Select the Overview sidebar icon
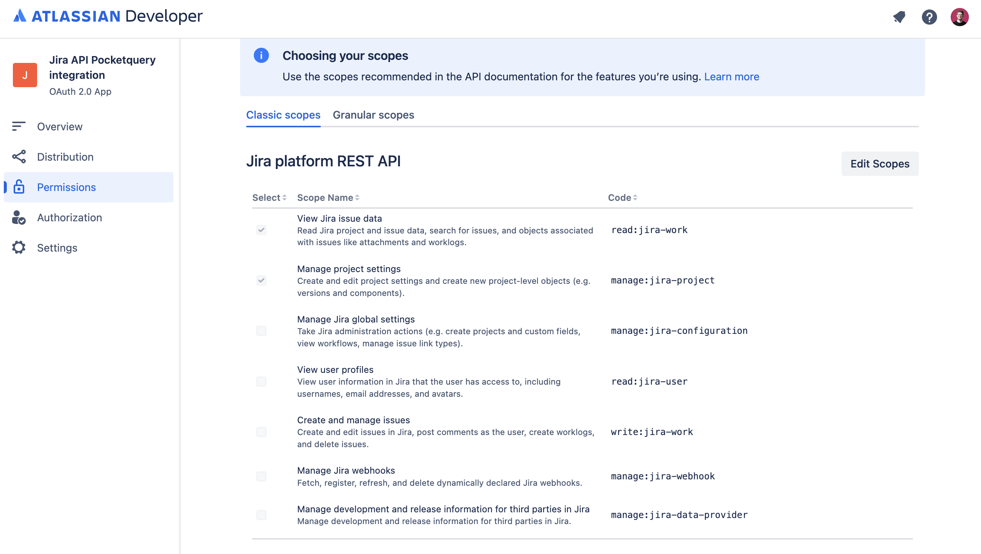The height and width of the screenshot is (554, 981). [18, 126]
